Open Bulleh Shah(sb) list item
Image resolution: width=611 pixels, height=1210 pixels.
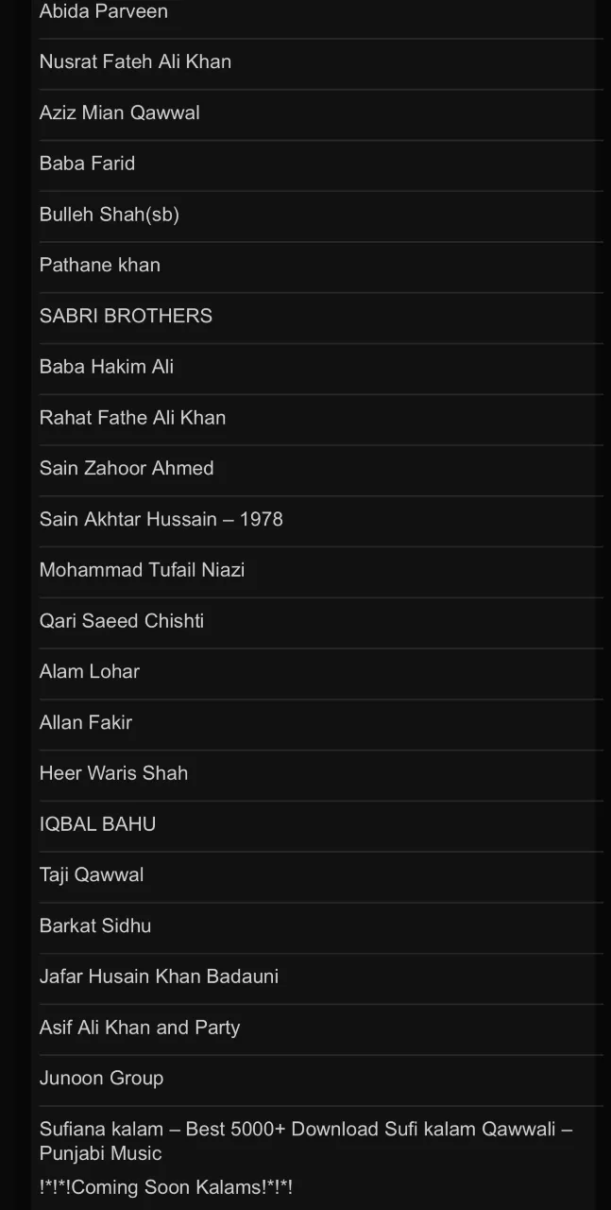[109, 215]
